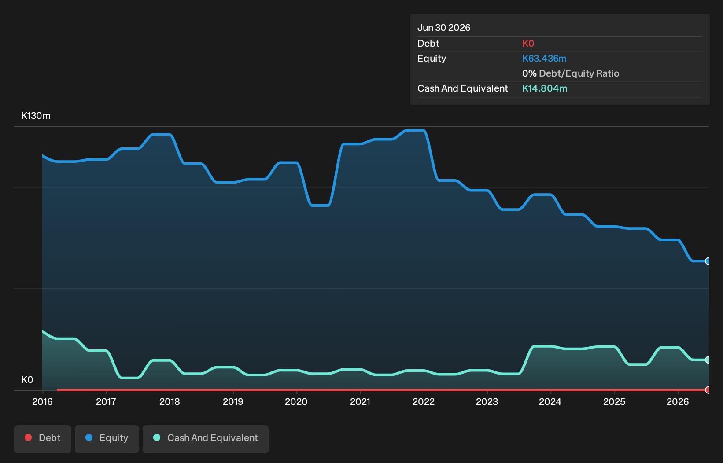The height and width of the screenshot is (463, 723).
Task: Toggle the Cash And Equivalent legend button
Action: [206, 439]
